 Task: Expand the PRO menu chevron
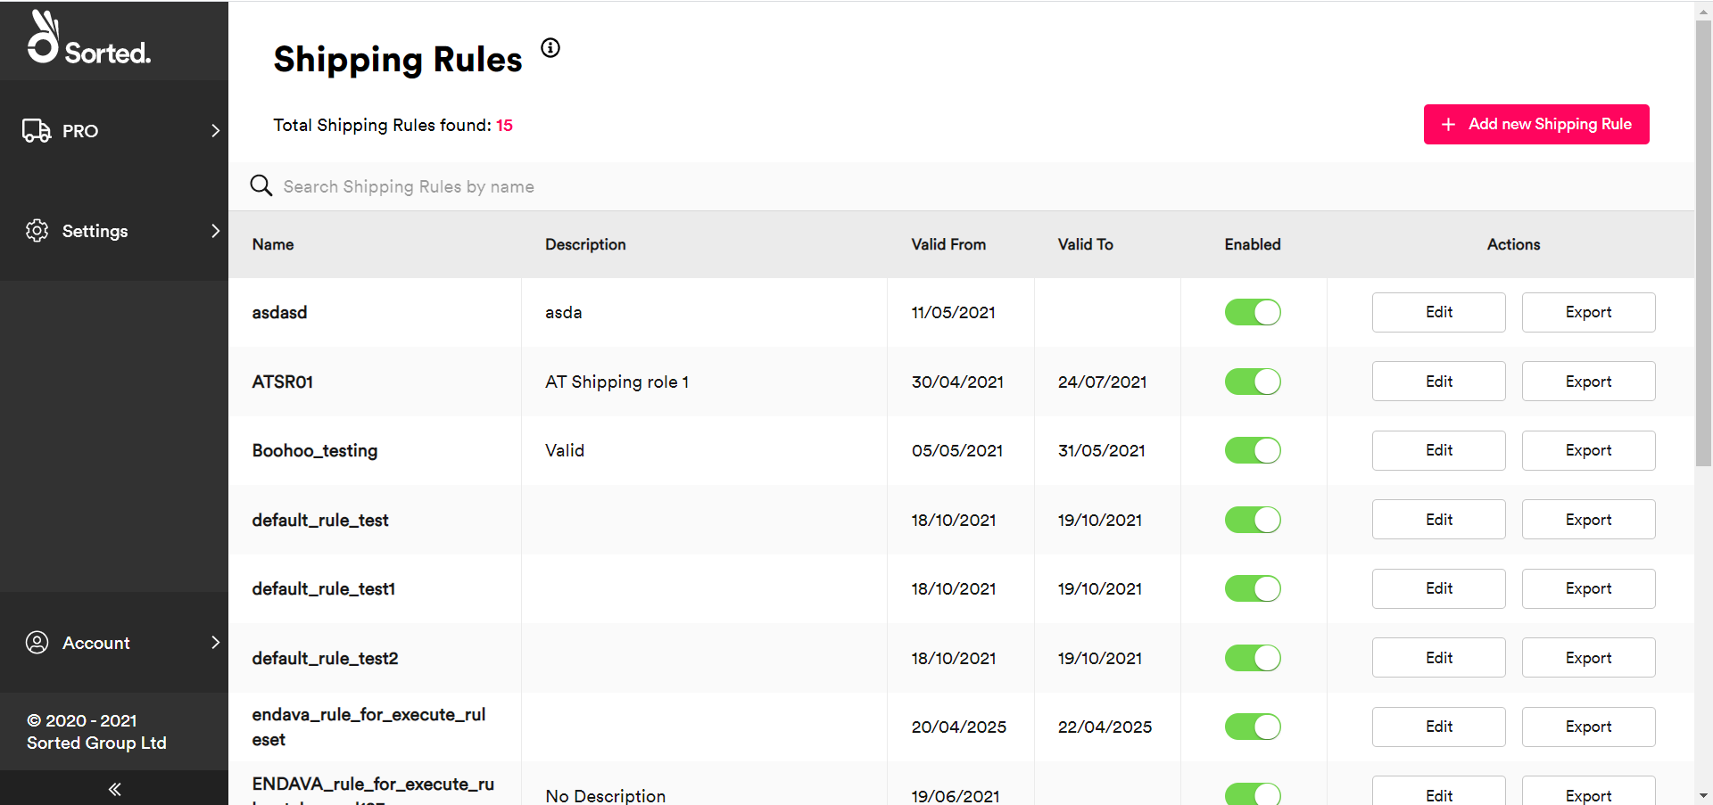point(215,131)
